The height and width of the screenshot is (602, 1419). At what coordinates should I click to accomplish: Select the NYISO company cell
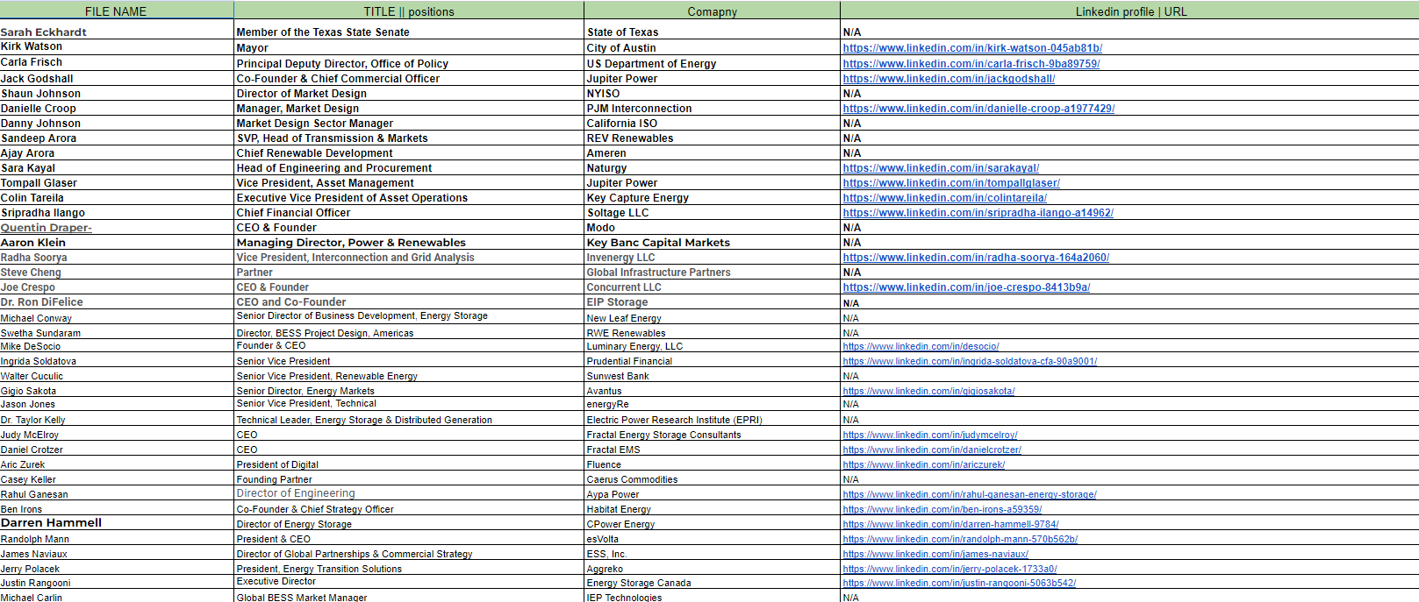point(712,94)
